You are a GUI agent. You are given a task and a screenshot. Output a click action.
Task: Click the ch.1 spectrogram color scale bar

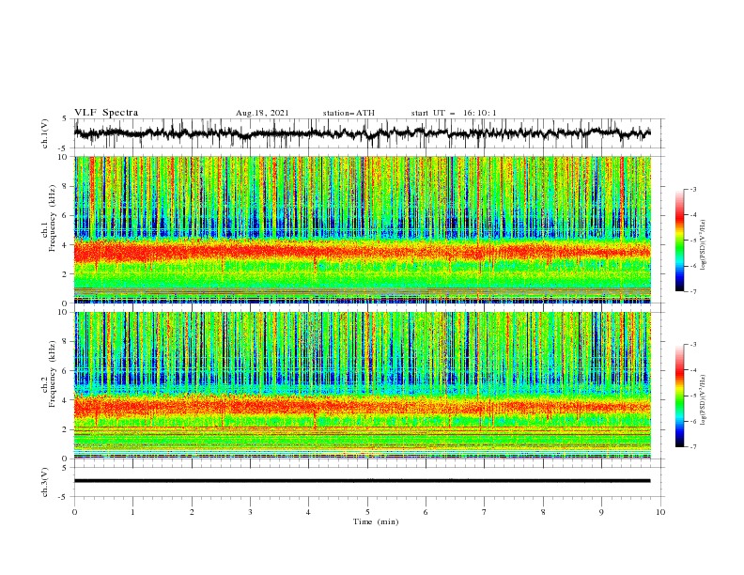pos(679,241)
